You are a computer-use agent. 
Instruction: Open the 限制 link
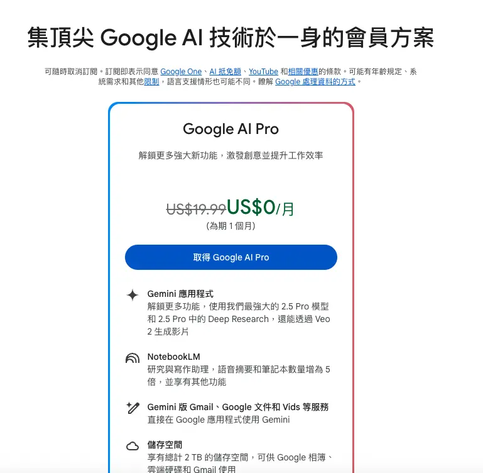point(151,82)
